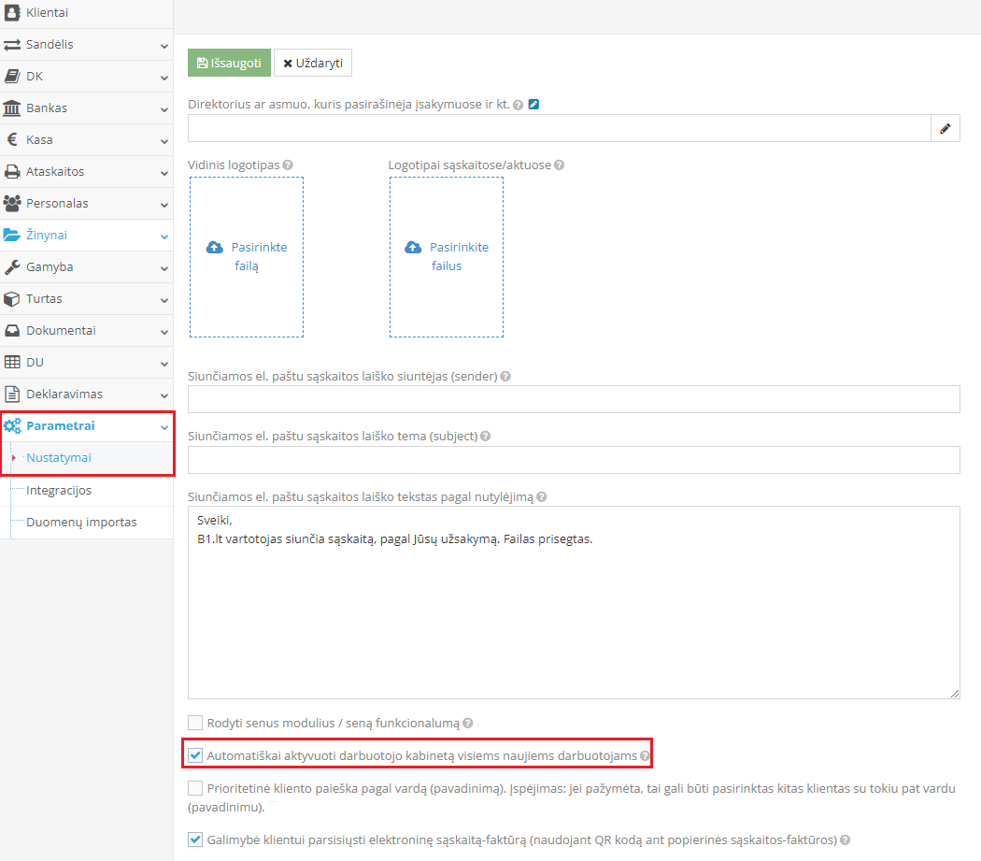Viewport: 981px width, 861px height.
Task: Open Duomenų importas submenu item
Action: pos(81,523)
